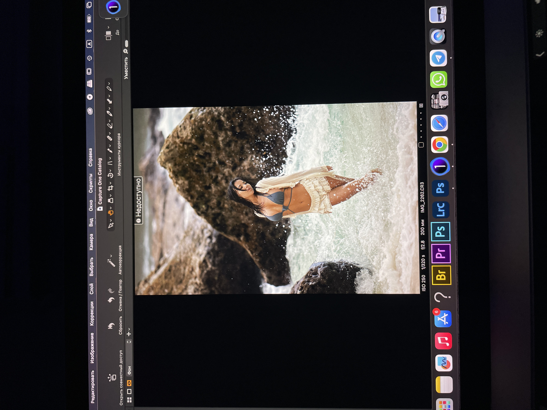547x410 pixels.
Task: Click the share (Открыть совместный доступ) icon
Action: pos(112,377)
